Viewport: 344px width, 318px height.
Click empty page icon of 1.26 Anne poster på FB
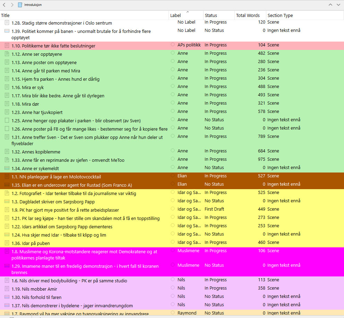(7, 129)
